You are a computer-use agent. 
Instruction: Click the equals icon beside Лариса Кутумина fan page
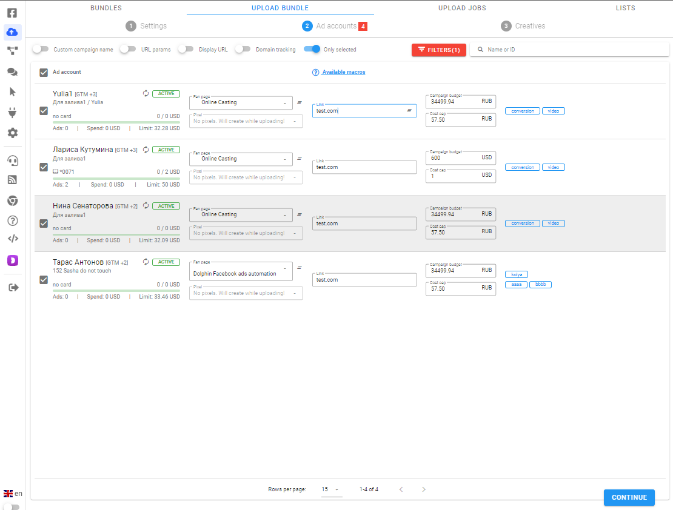pos(300,159)
